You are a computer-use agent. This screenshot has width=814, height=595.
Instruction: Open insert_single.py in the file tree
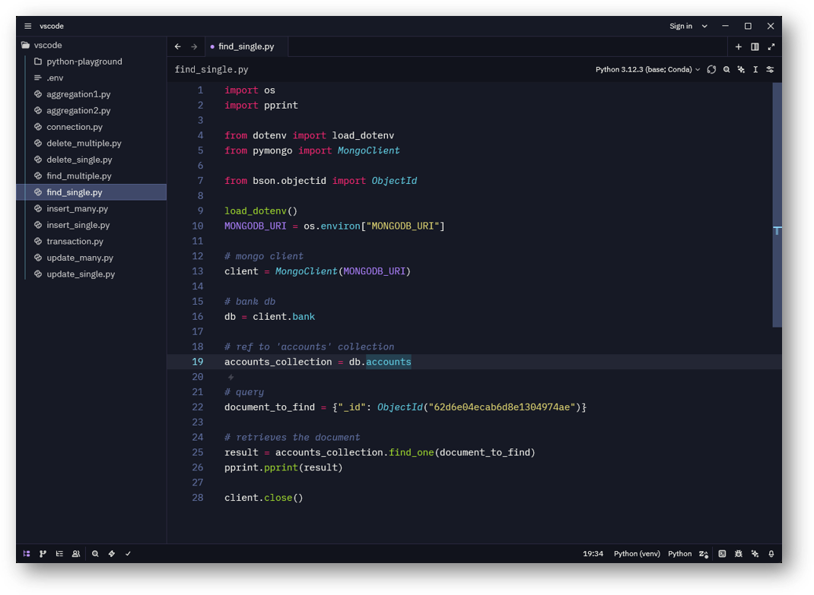[x=91, y=225]
